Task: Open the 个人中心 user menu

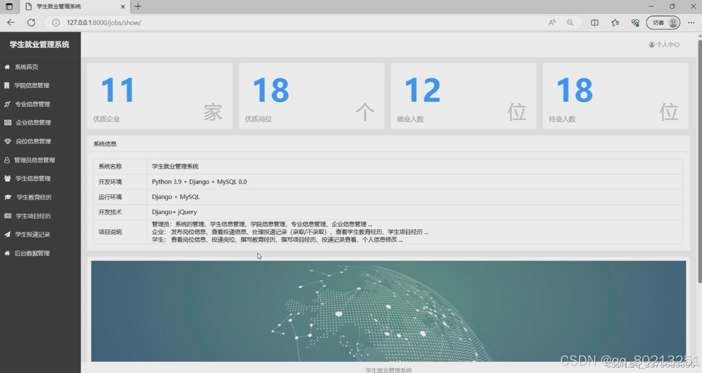Action: 664,44
